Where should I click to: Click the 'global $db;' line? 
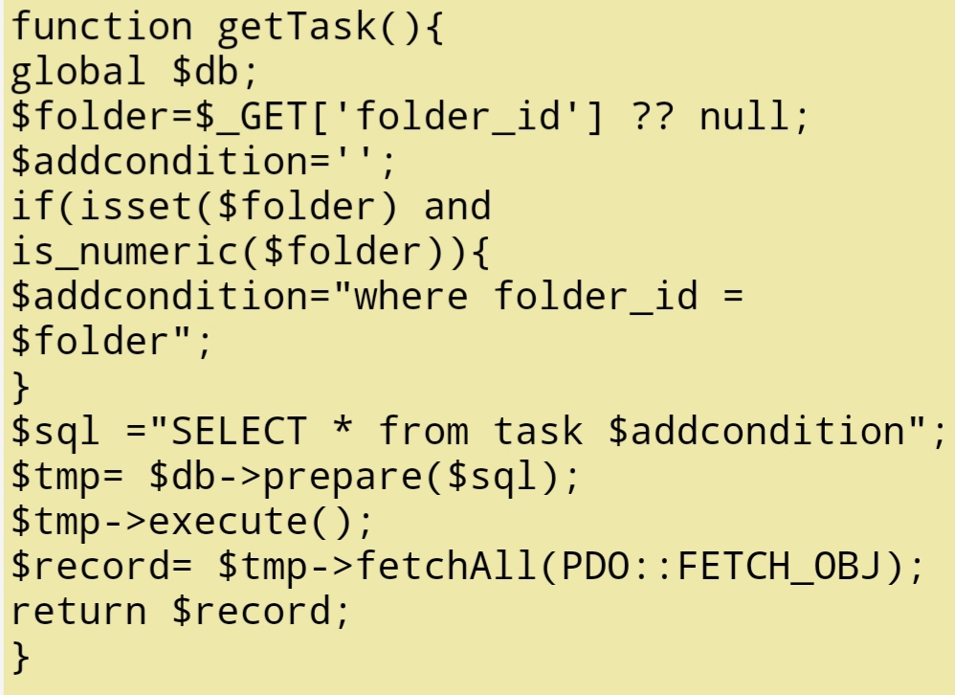pyautogui.click(x=135, y=71)
